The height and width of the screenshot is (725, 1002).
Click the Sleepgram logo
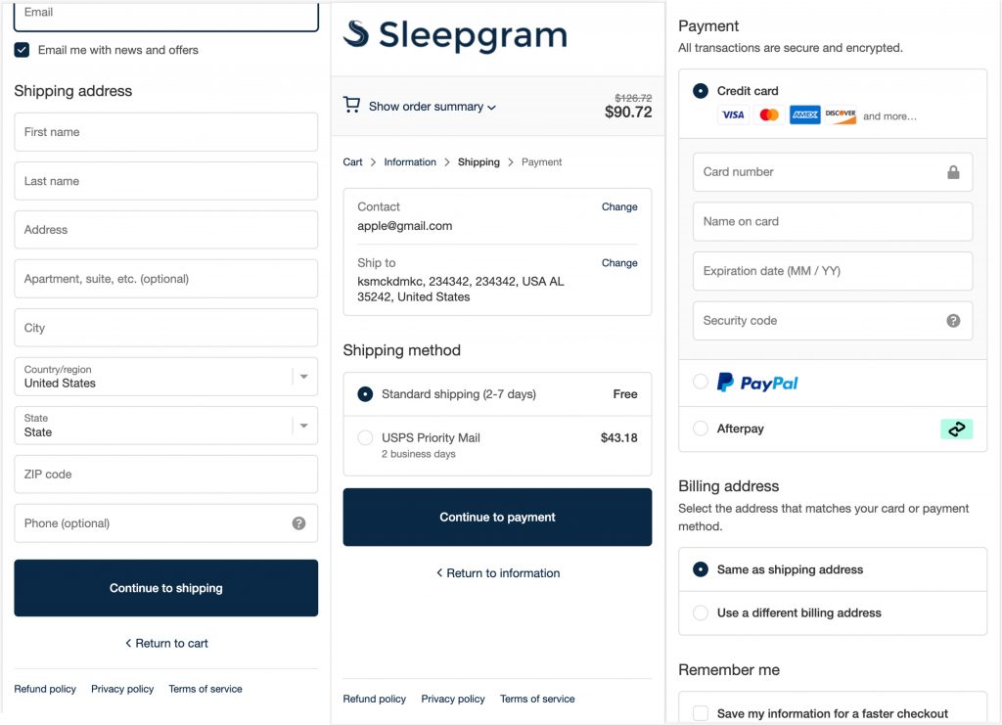coord(455,35)
